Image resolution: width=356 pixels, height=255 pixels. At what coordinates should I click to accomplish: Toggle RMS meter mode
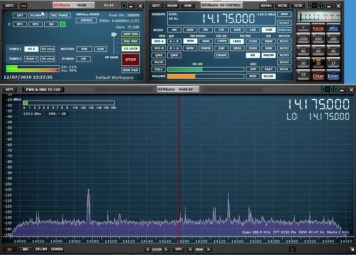pos(284,14)
